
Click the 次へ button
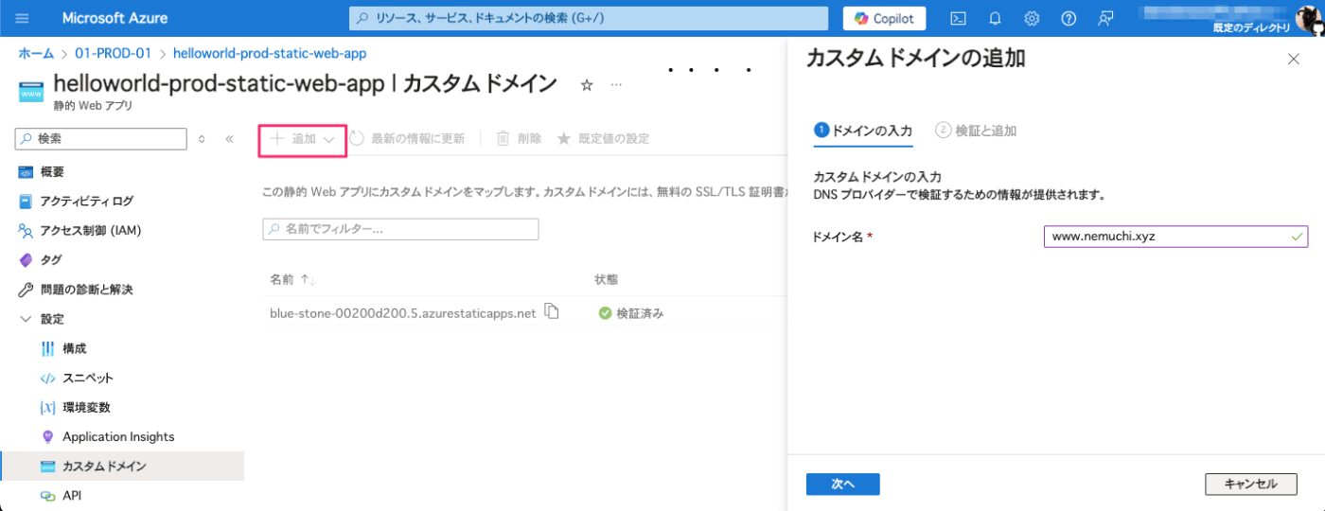point(843,484)
